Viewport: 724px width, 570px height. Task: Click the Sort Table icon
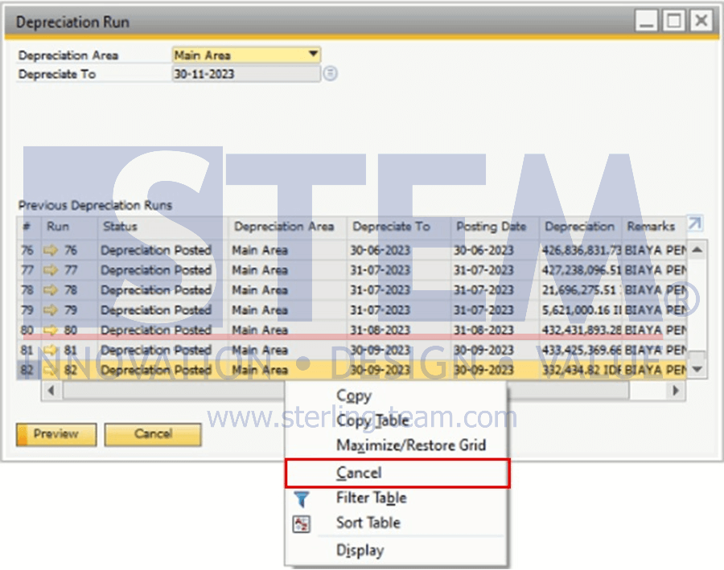[x=302, y=523]
